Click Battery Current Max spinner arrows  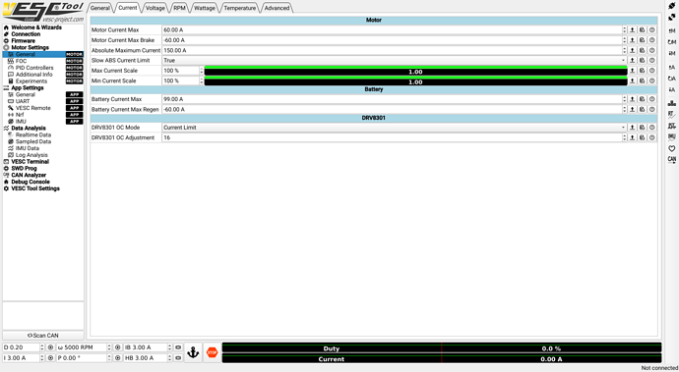coord(625,99)
